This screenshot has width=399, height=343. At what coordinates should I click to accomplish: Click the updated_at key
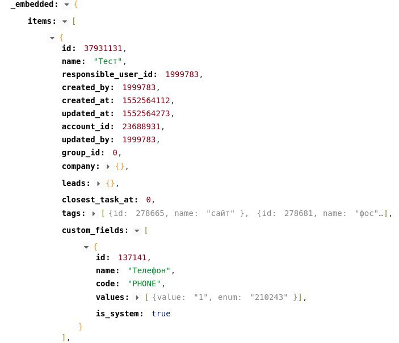point(88,113)
